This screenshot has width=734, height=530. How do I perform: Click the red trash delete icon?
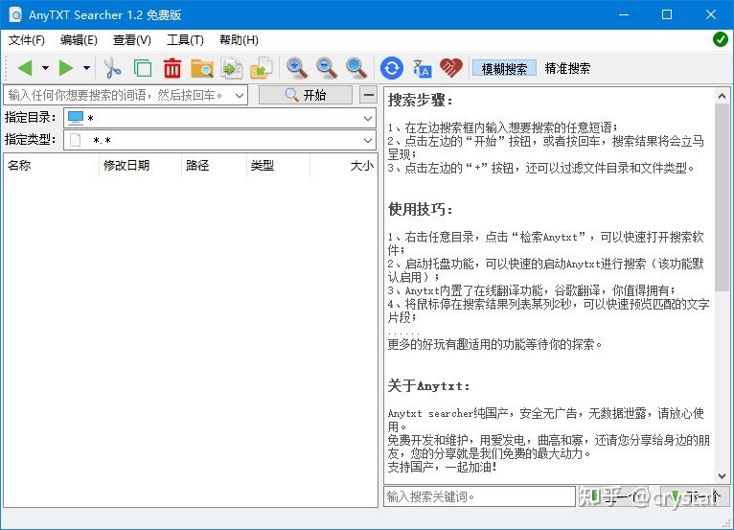point(172,68)
